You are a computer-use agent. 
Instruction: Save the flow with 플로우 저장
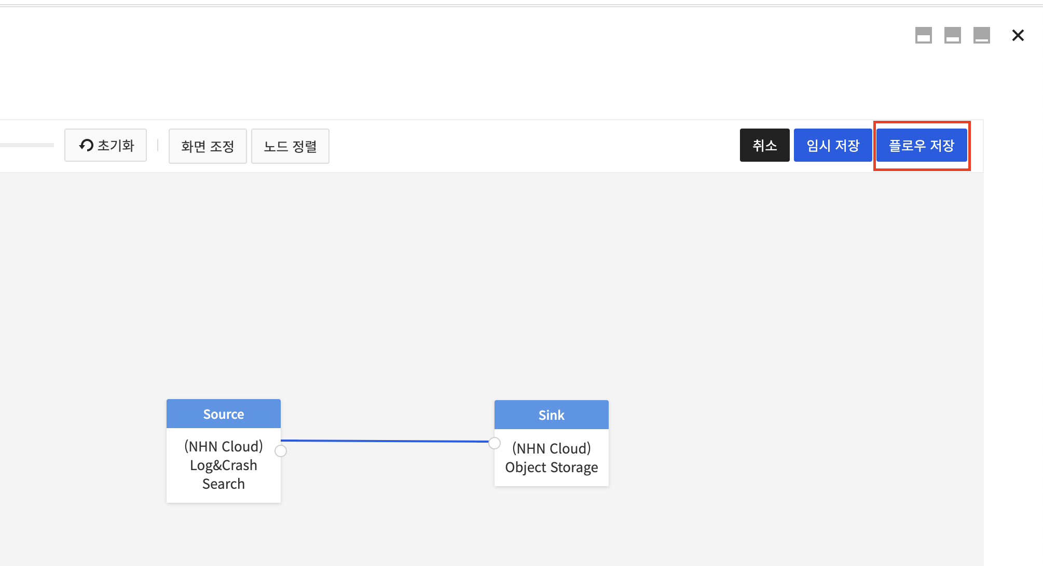point(921,145)
